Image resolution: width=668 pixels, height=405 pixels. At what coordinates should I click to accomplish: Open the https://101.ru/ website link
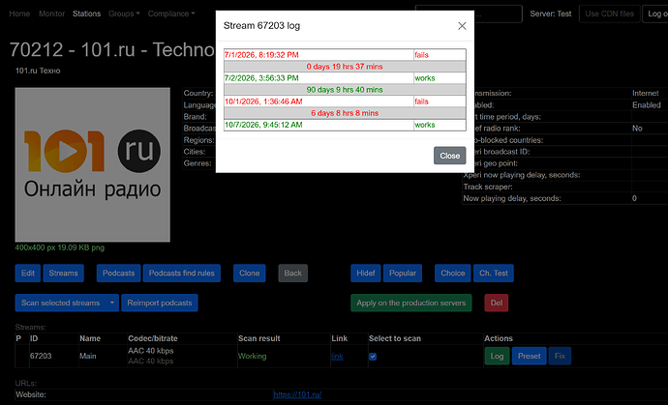[x=297, y=394]
